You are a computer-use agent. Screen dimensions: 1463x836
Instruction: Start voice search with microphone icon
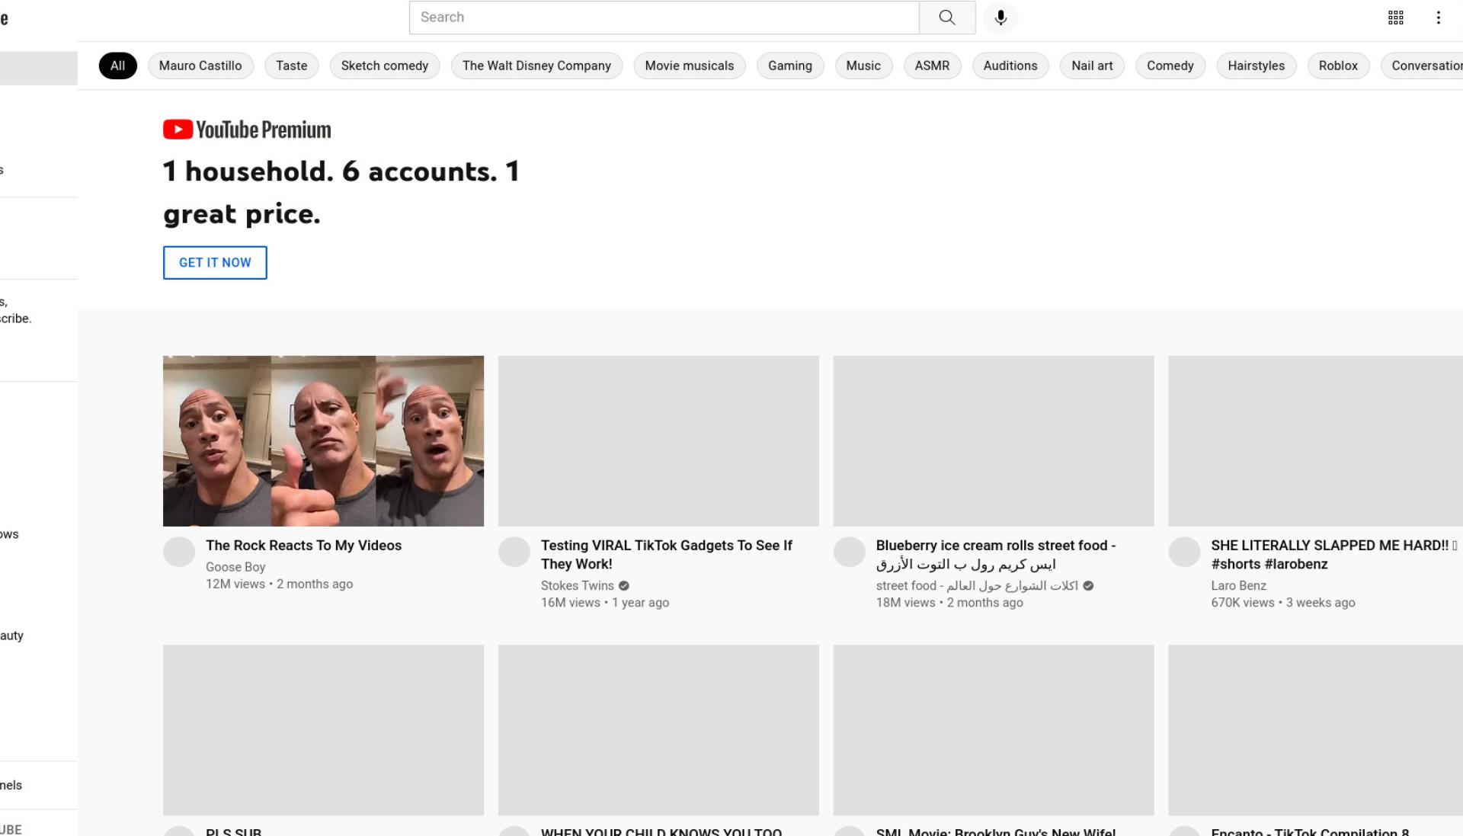[1001, 18]
